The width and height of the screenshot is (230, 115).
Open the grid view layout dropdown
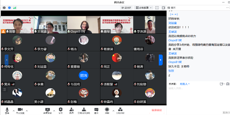coord(144,8)
